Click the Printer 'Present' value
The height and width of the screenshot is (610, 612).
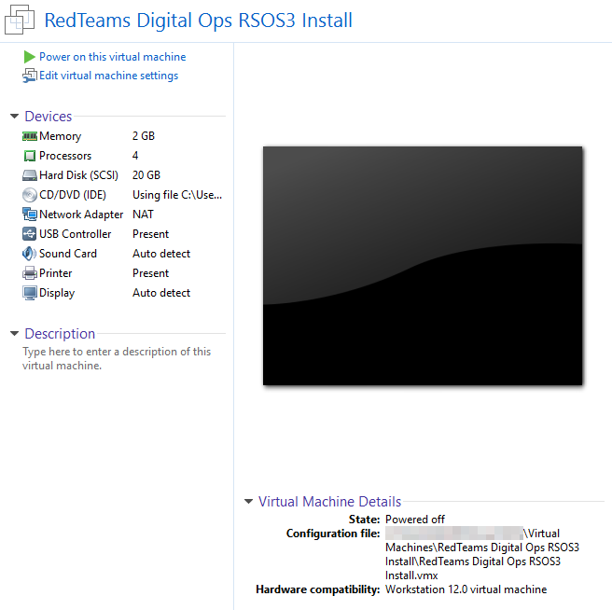tap(150, 273)
